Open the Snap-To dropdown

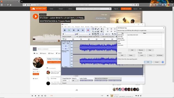point(75,81)
